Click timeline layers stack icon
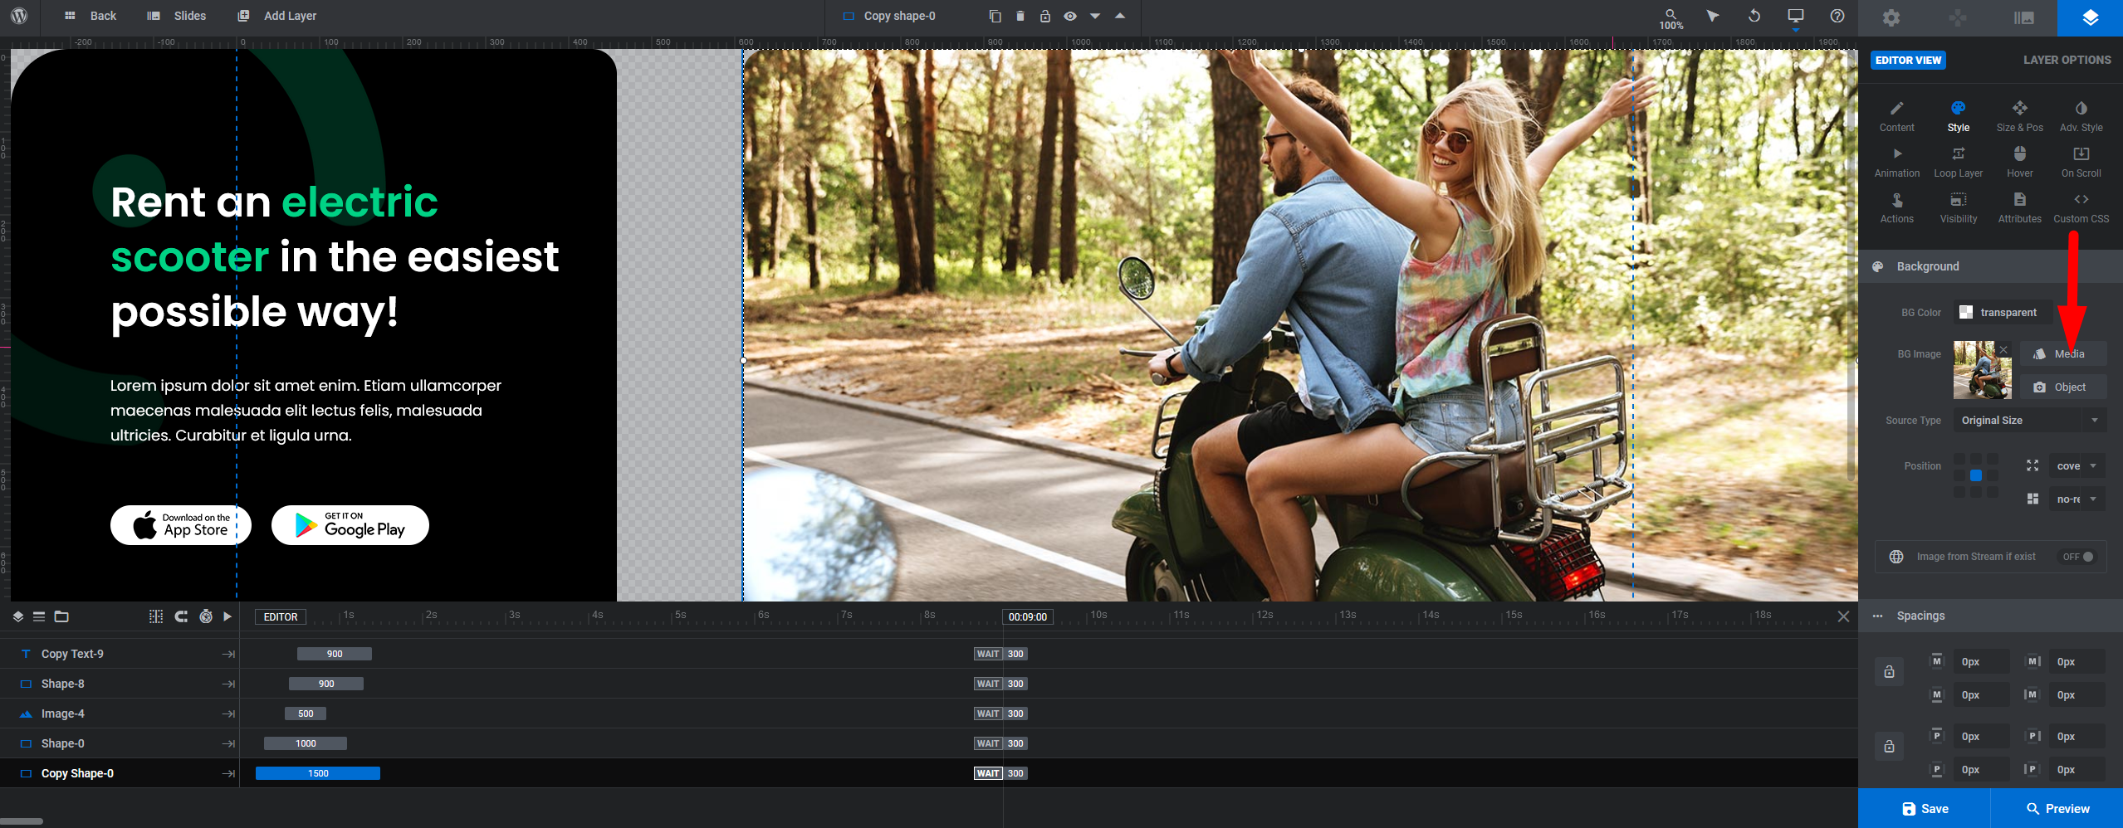The height and width of the screenshot is (828, 2123). coord(18,616)
